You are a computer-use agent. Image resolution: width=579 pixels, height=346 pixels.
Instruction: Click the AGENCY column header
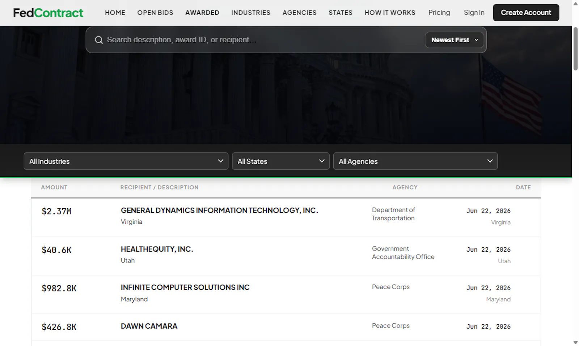(x=405, y=187)
